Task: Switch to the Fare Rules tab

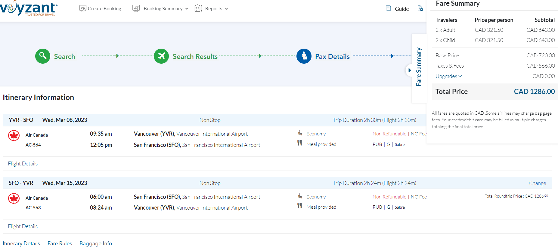Action: pyautogui.click(x=60, y=243)
